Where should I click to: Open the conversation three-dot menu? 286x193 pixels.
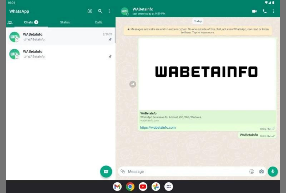pos(274,11)
